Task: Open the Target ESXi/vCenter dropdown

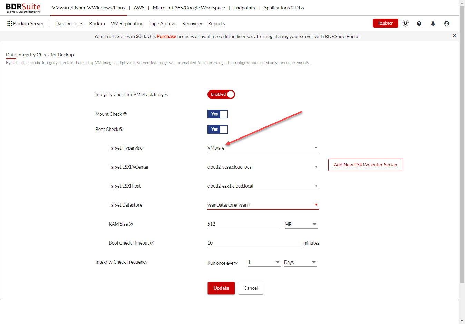Action: coord(263,167)
